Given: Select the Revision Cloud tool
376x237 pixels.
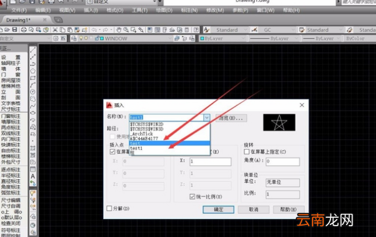Looking at the screenshot, I should coord(33,99).
